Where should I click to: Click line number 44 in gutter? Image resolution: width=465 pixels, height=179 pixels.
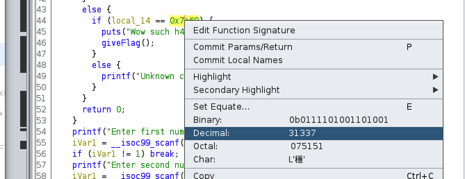point(41,21)
